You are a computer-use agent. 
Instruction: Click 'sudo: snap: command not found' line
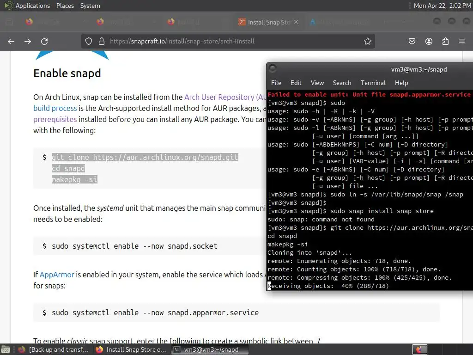point(321,220)
